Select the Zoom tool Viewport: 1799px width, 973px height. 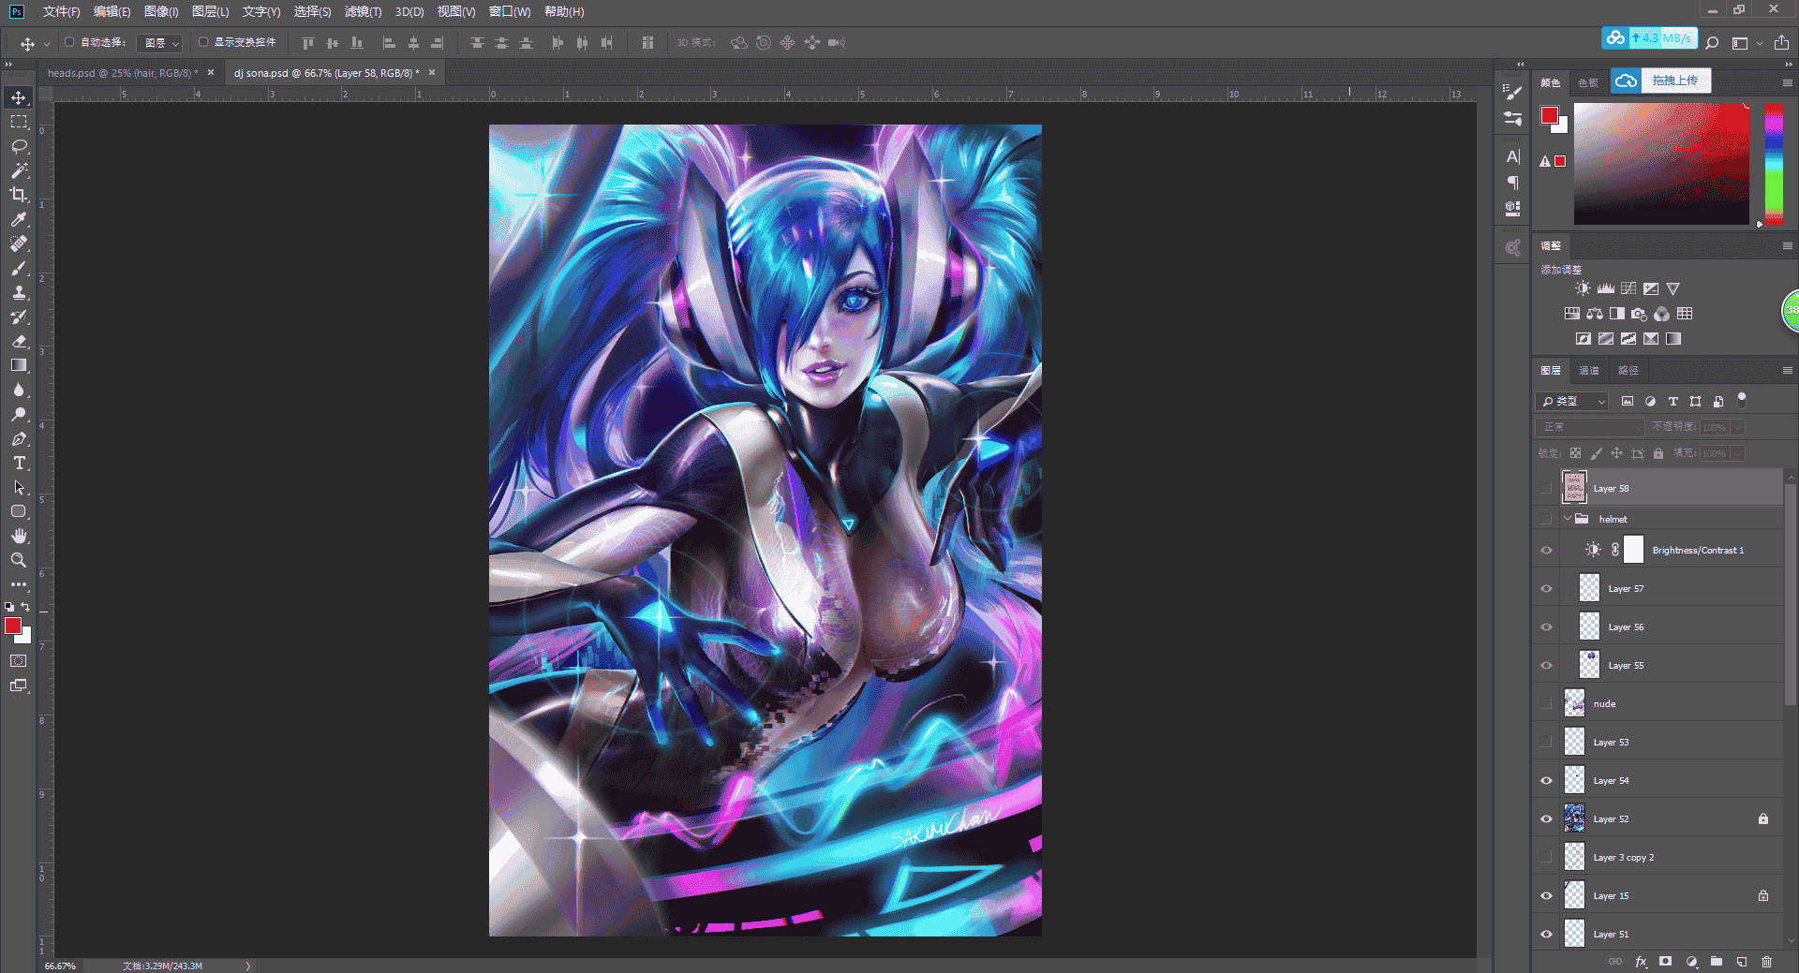(19, 560)
